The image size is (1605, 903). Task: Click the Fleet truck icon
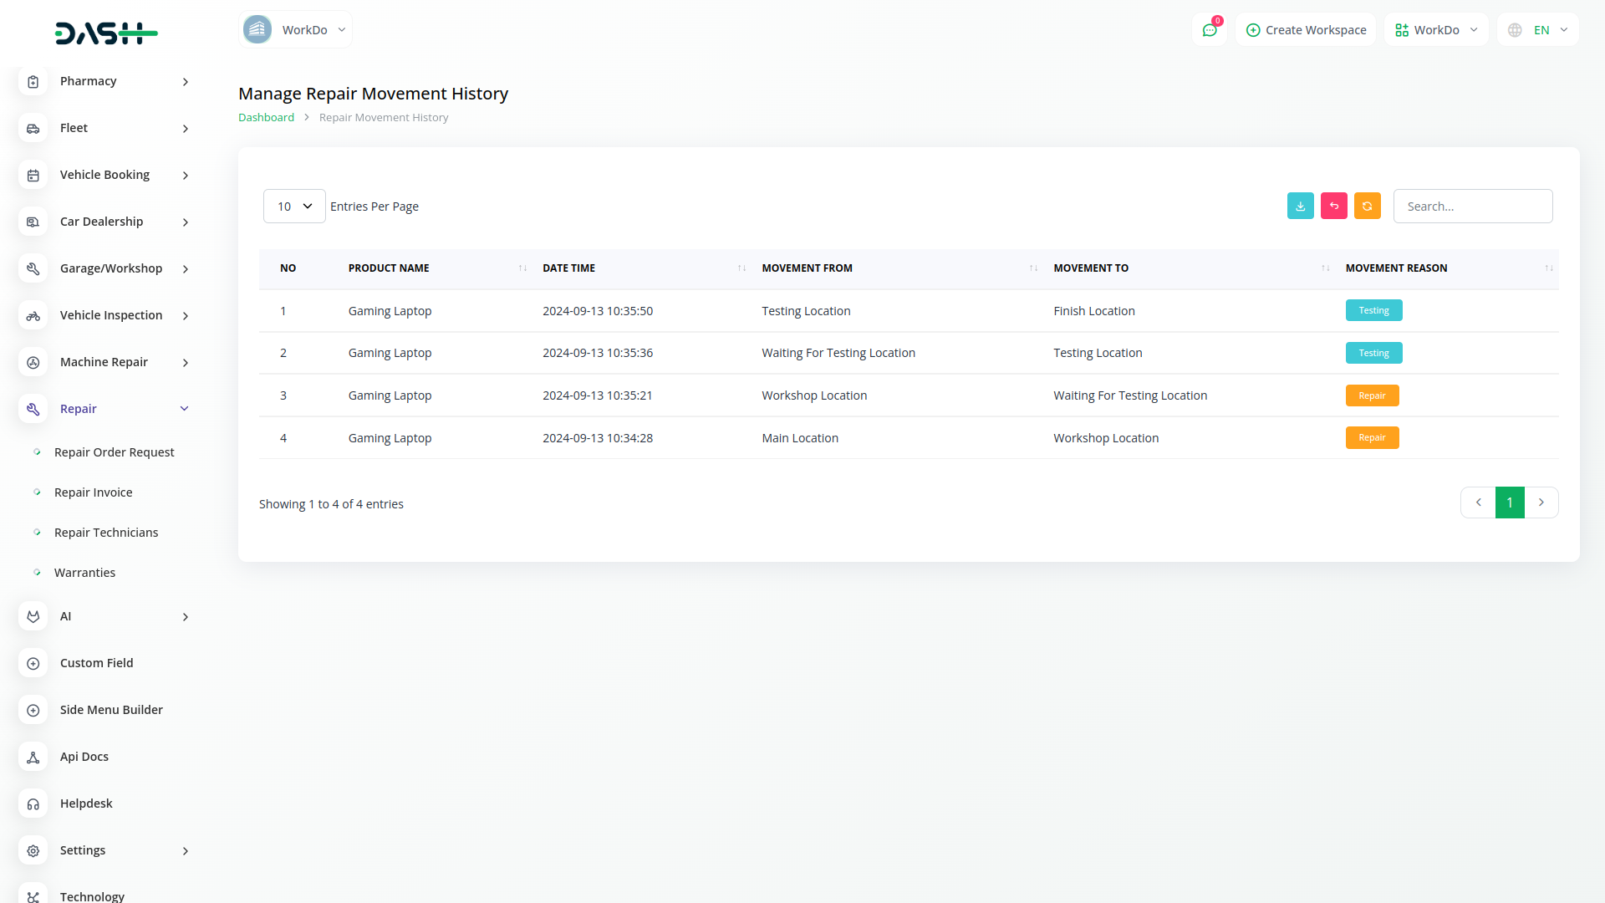[33, 128]
